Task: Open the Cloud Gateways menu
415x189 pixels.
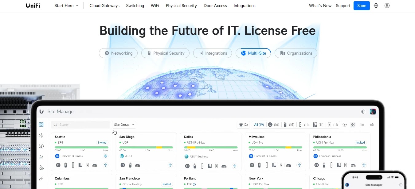Action: (x=104, y=6)
